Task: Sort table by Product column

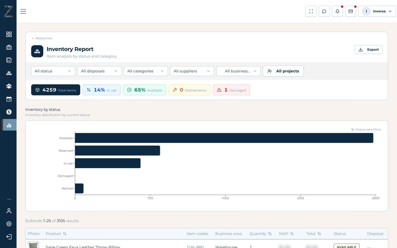Action: coord(56,234)
